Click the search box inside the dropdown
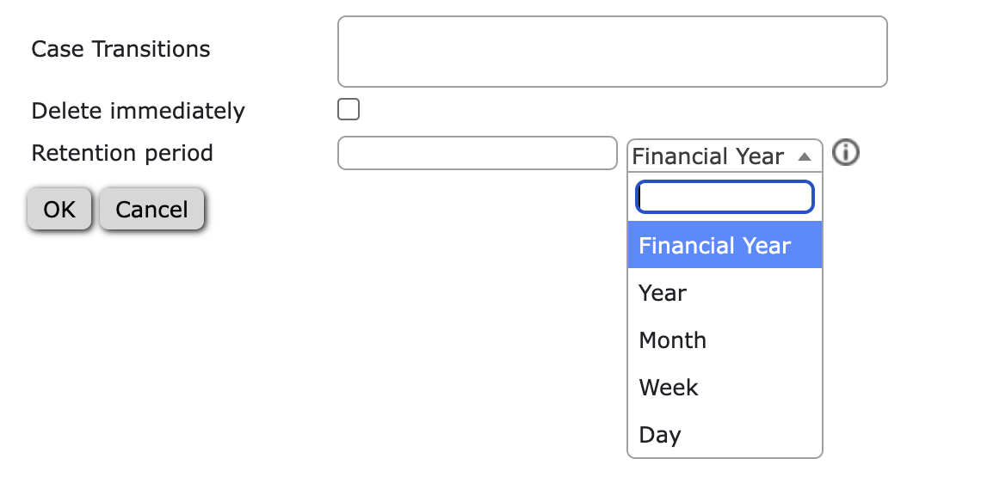This screenshot has height=483, width=981. [x=725, y=197]
